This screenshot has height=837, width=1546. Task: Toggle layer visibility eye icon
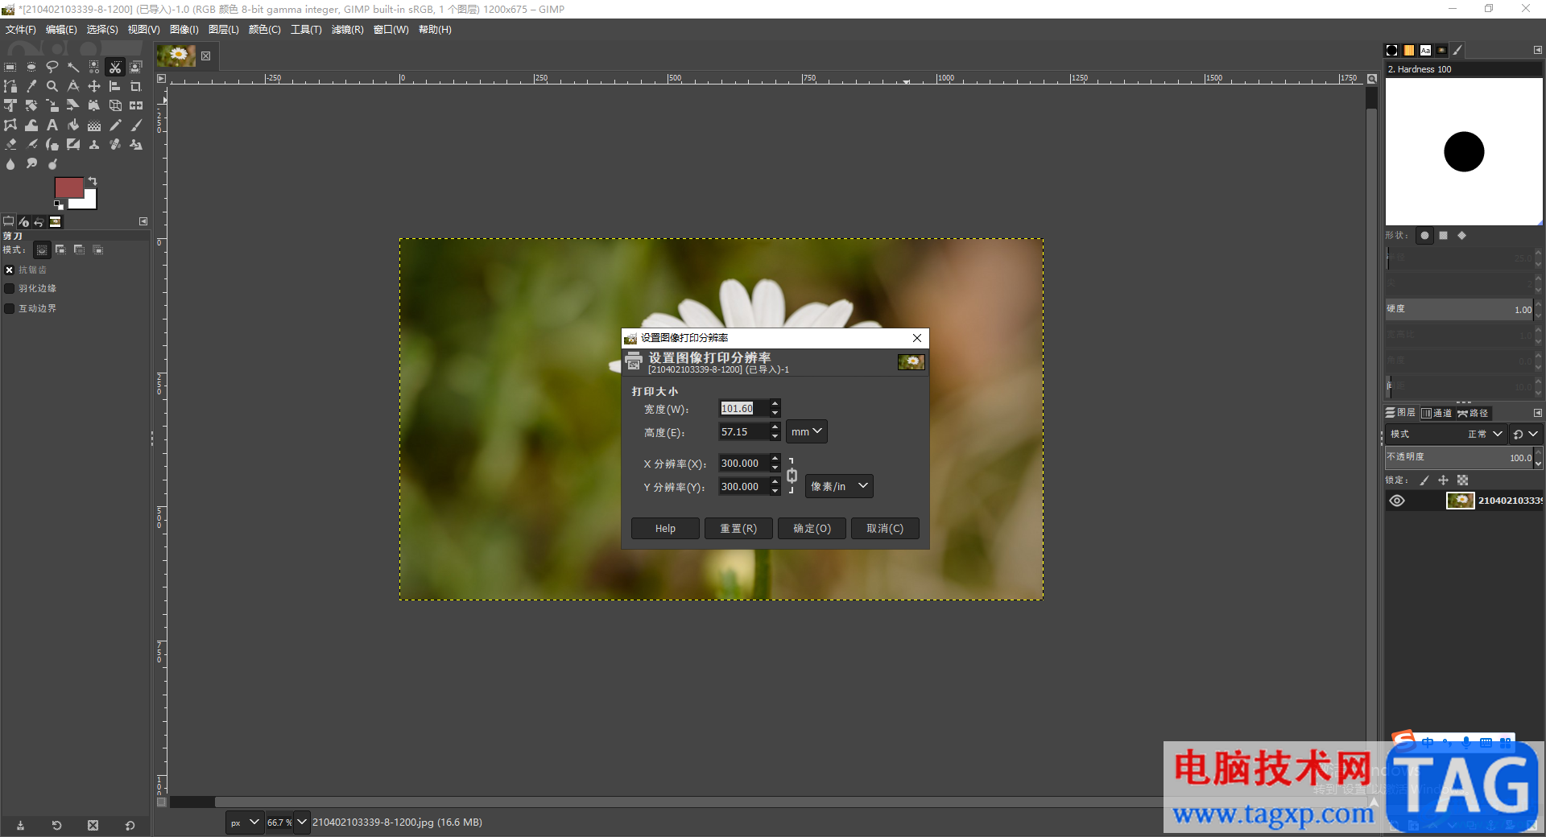pyautogui.click(x=1397, y=501)
